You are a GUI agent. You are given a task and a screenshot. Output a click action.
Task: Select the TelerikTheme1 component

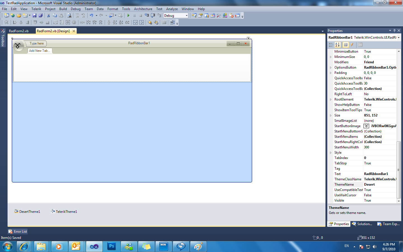point(64,211)
